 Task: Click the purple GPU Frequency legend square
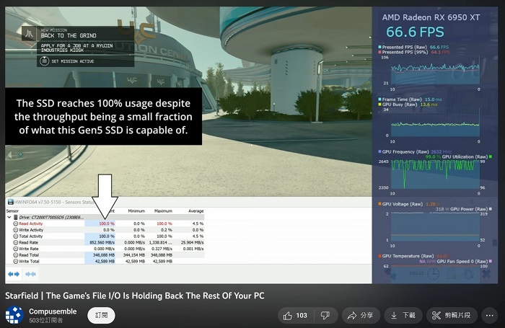click(x=379, y=151)
